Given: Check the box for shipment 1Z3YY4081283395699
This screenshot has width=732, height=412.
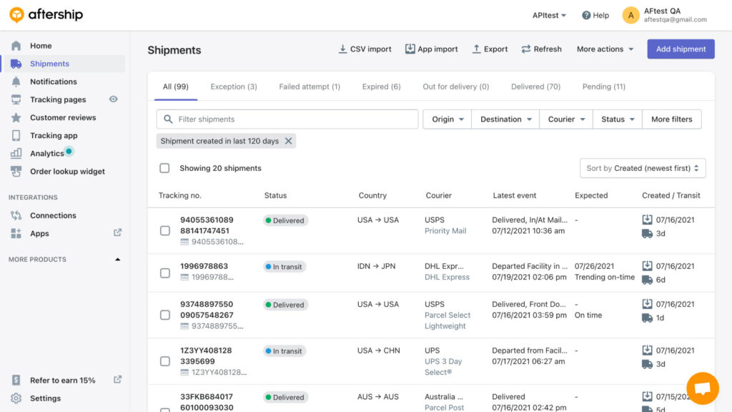Looking at the screenshot, I should click(x=165, y=361).
